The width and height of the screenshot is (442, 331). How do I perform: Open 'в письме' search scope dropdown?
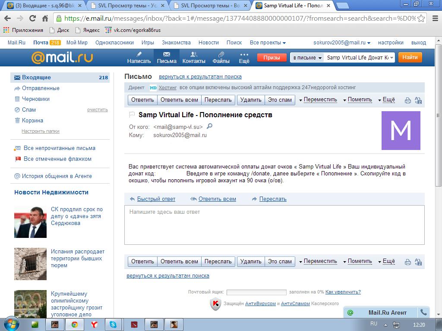tap(307, 57)
